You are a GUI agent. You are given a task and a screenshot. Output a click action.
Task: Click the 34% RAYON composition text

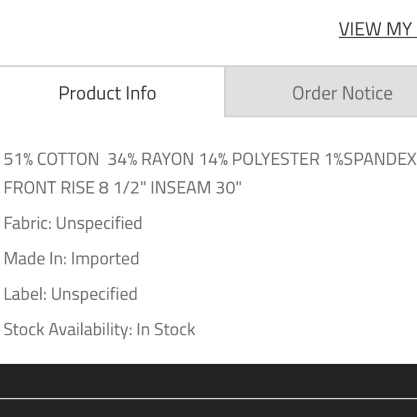[151, 159]
